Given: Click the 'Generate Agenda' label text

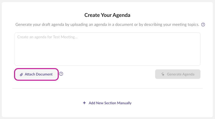Looking at the screenshot, I should [x=181, y=74].
